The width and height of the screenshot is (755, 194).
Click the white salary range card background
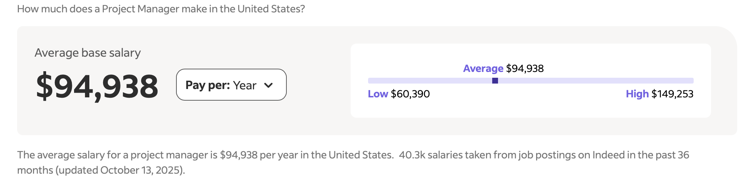(x=530, y=108)
